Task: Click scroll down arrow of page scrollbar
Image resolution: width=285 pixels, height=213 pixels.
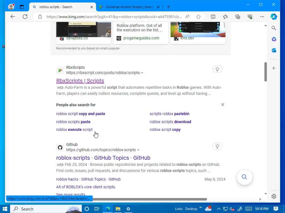Action: tap(266, 194)
